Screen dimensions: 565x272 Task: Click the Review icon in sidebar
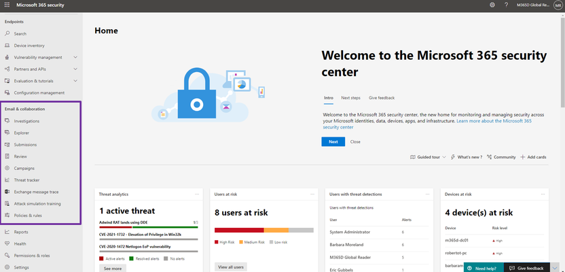pyautogui.click(x=7, y=156)
